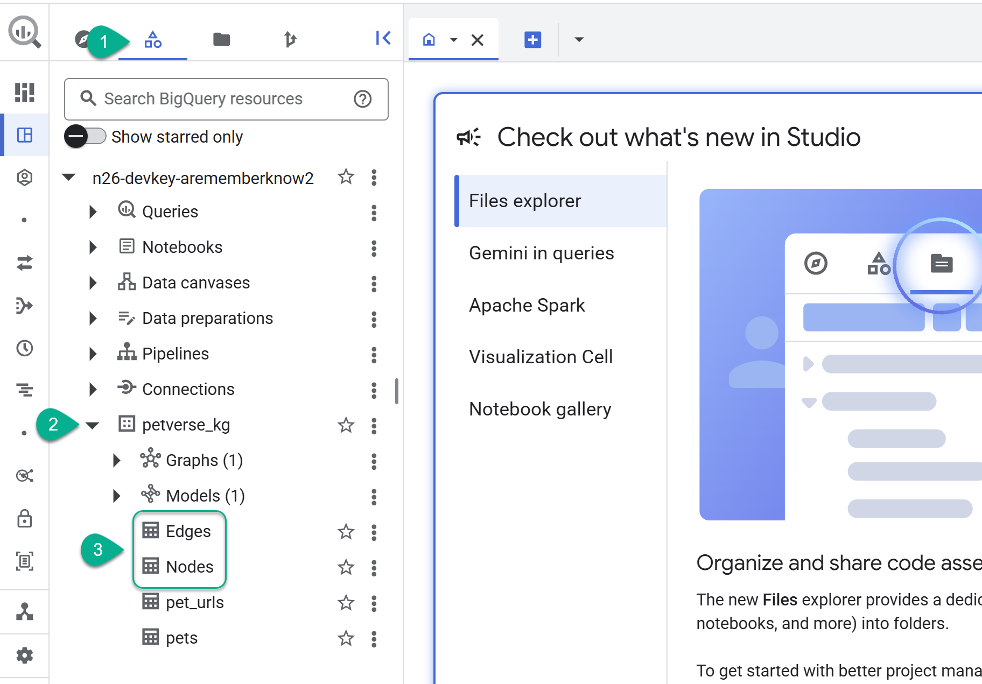Open the Edges table

(188, 531)
